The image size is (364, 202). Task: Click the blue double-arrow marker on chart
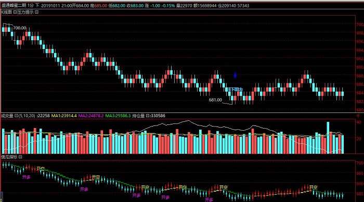click(235, 75)
